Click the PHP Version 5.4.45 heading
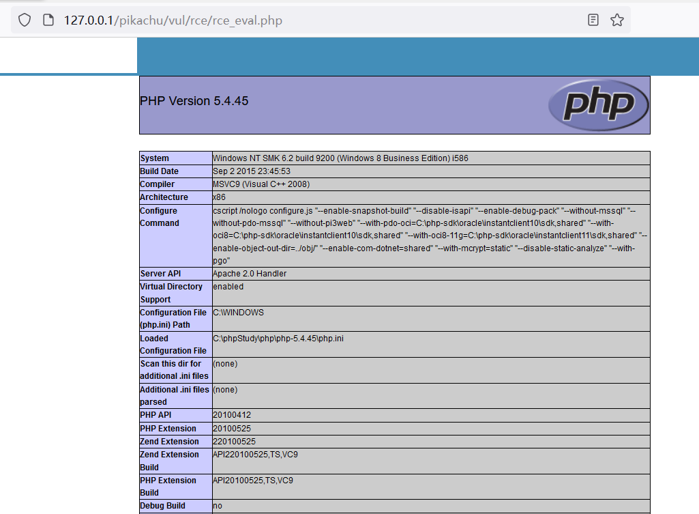 pyautogui.click(x=194, y=101)
